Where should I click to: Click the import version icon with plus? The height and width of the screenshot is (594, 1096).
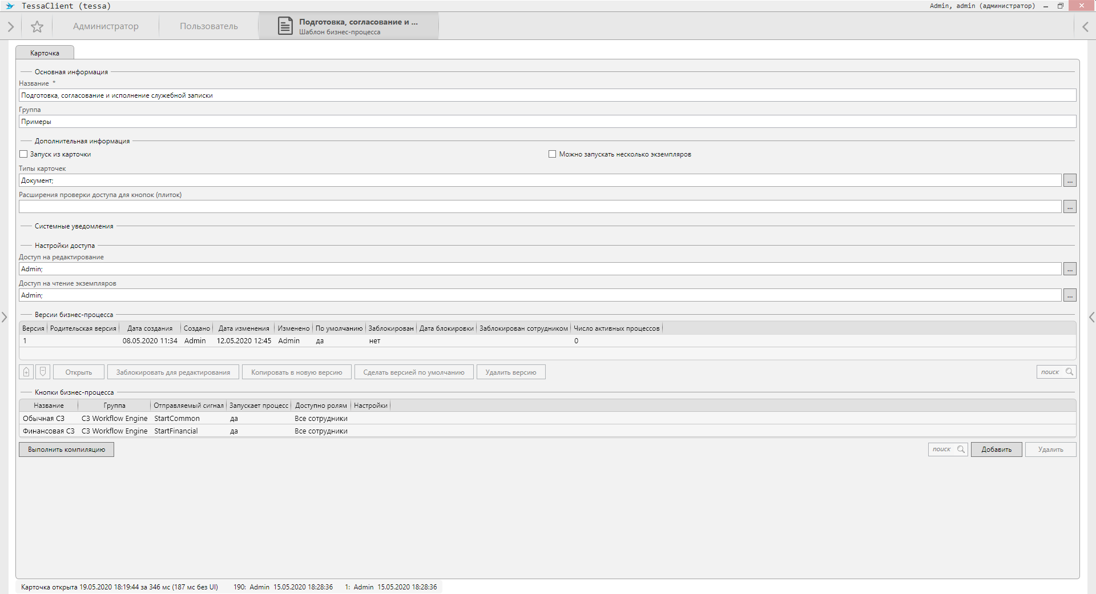(26, 372)
